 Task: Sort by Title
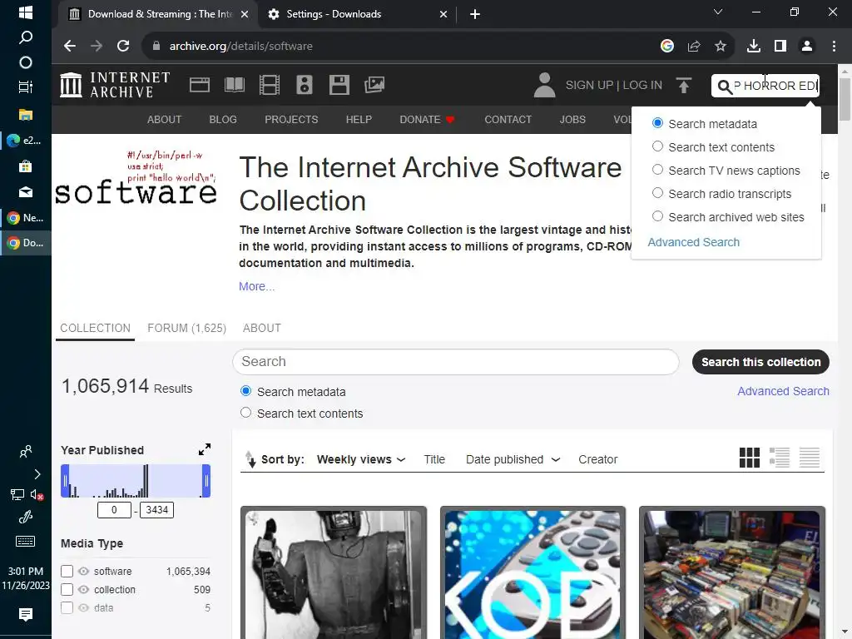point(434,459)
